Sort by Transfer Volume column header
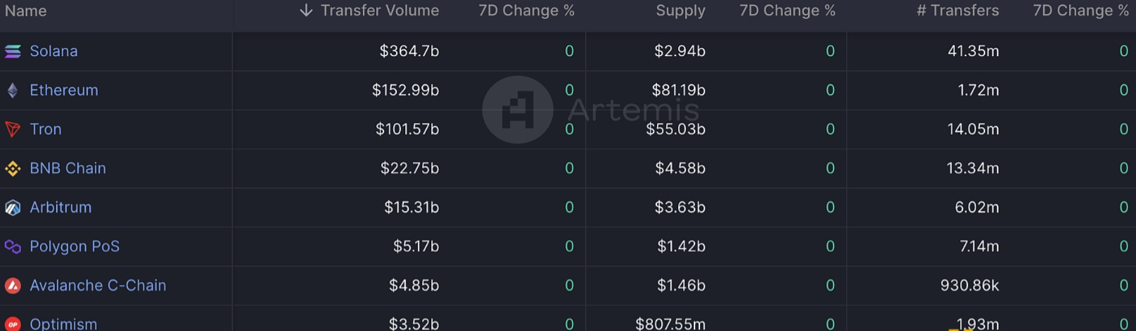Viewport: 1136px width, 331px height. 379,11
